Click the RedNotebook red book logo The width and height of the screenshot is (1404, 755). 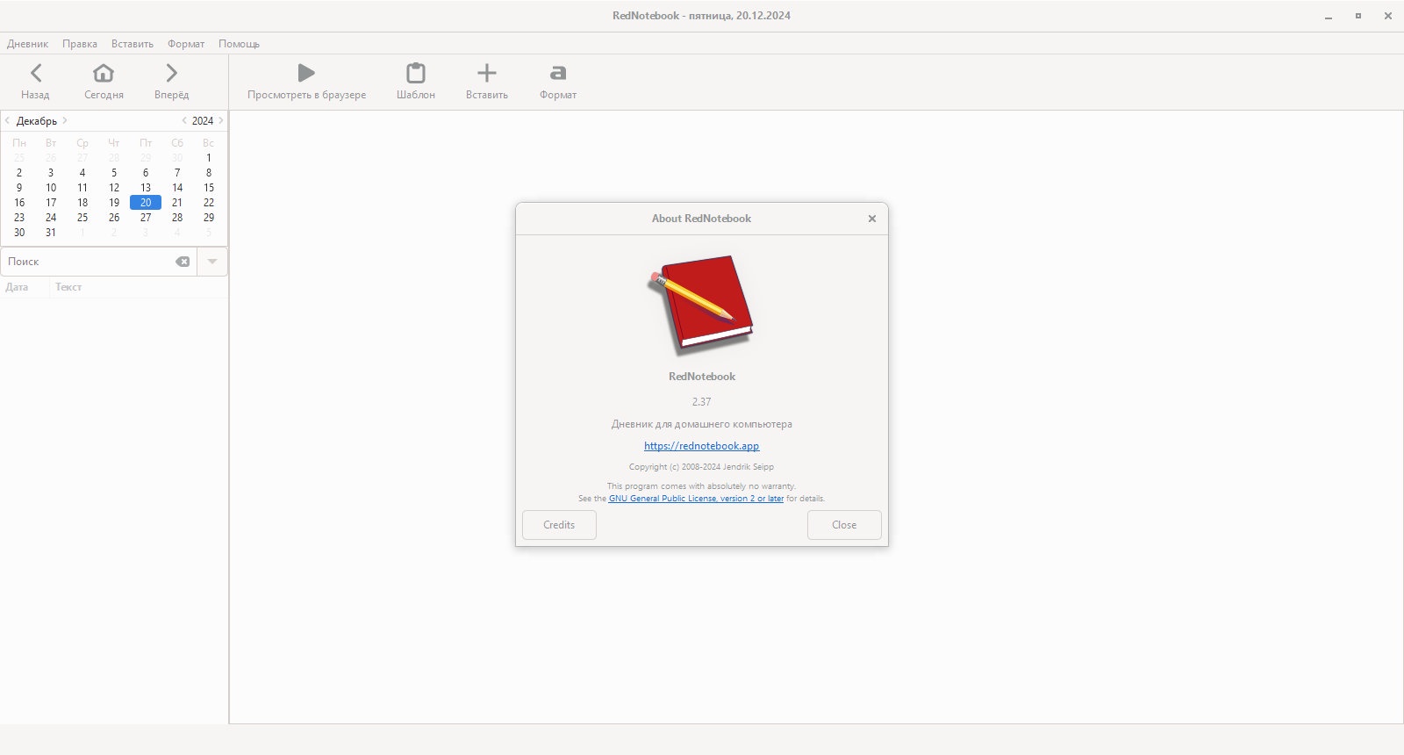pos(702,304)
